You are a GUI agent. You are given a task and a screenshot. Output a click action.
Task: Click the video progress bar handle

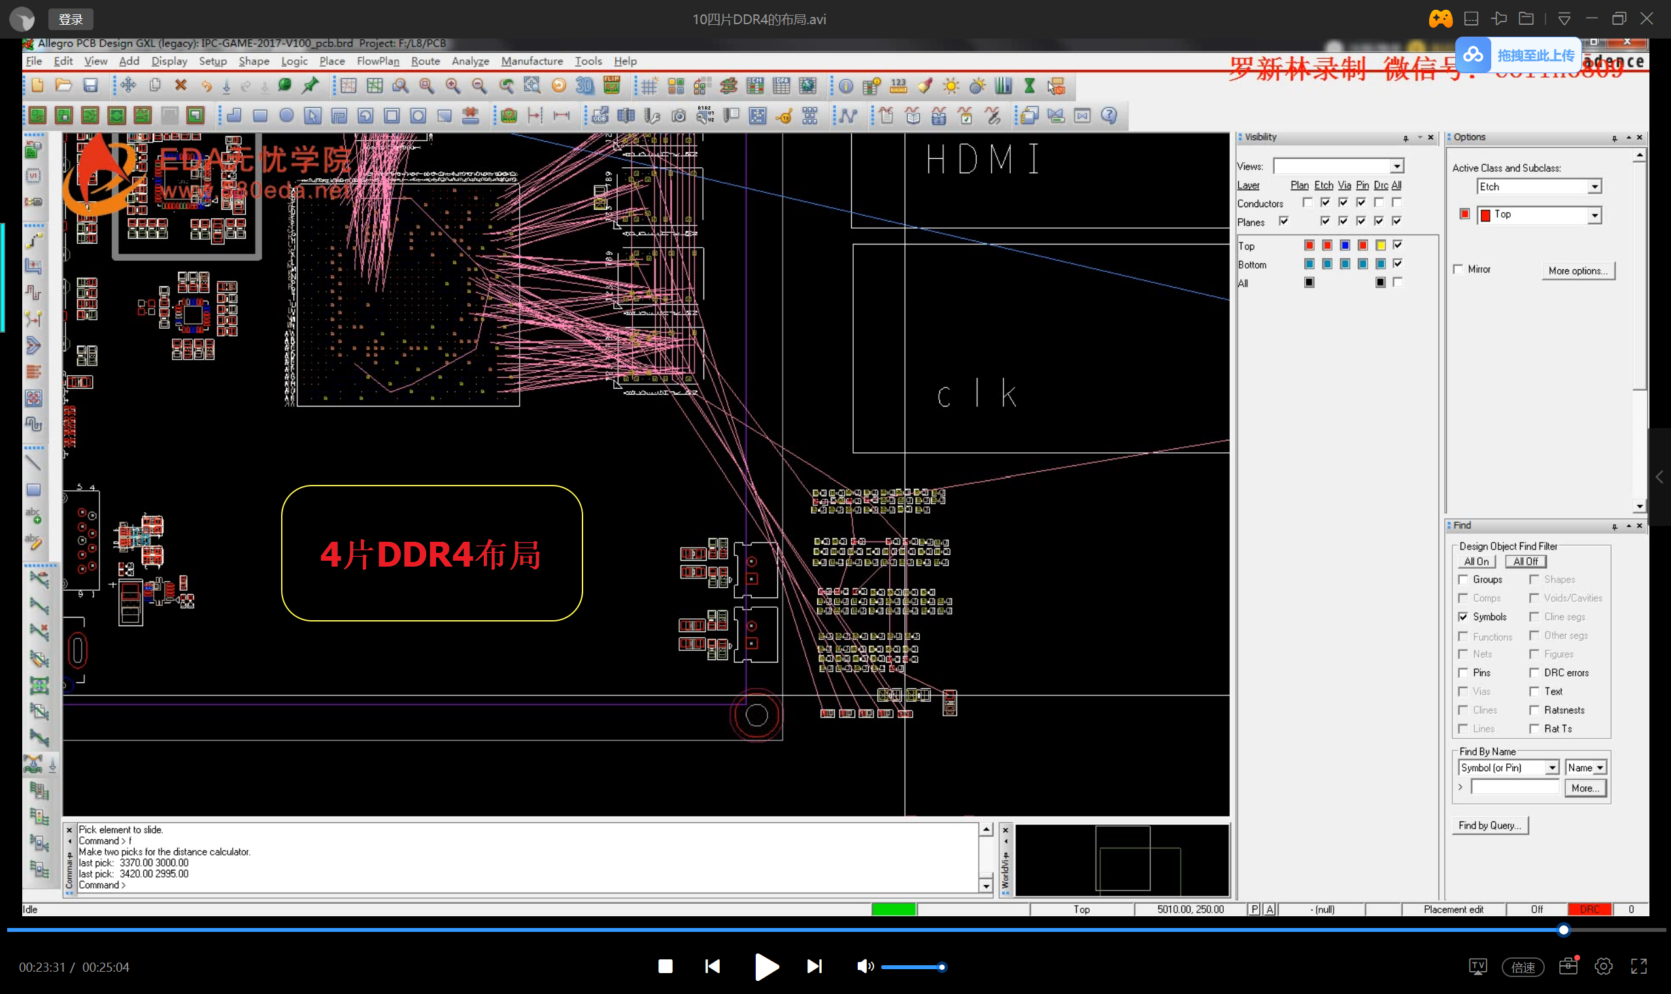(1563, 930)
